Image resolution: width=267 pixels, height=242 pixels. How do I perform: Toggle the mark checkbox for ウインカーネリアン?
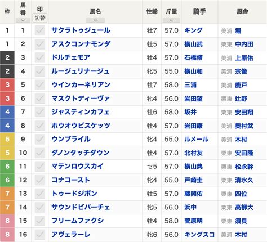click(x=40, y=85)
